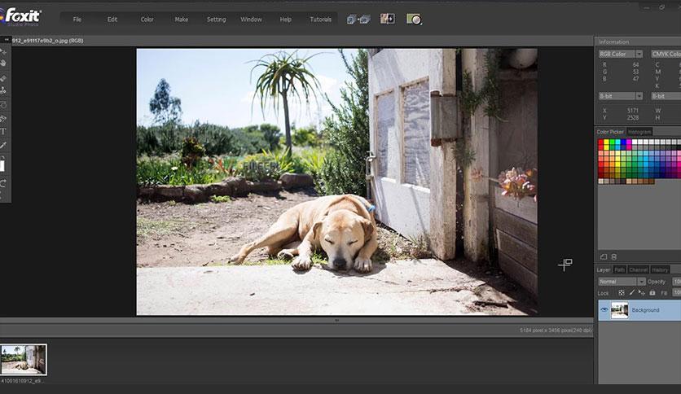Select the Move tool in the left toolbar
This screenshot has width=681, height=394.
(2, 51)
